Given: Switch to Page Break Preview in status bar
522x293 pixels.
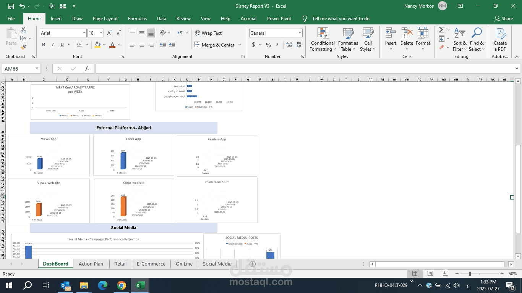Looking at the screenshot, I should click(x=445, y=274).
